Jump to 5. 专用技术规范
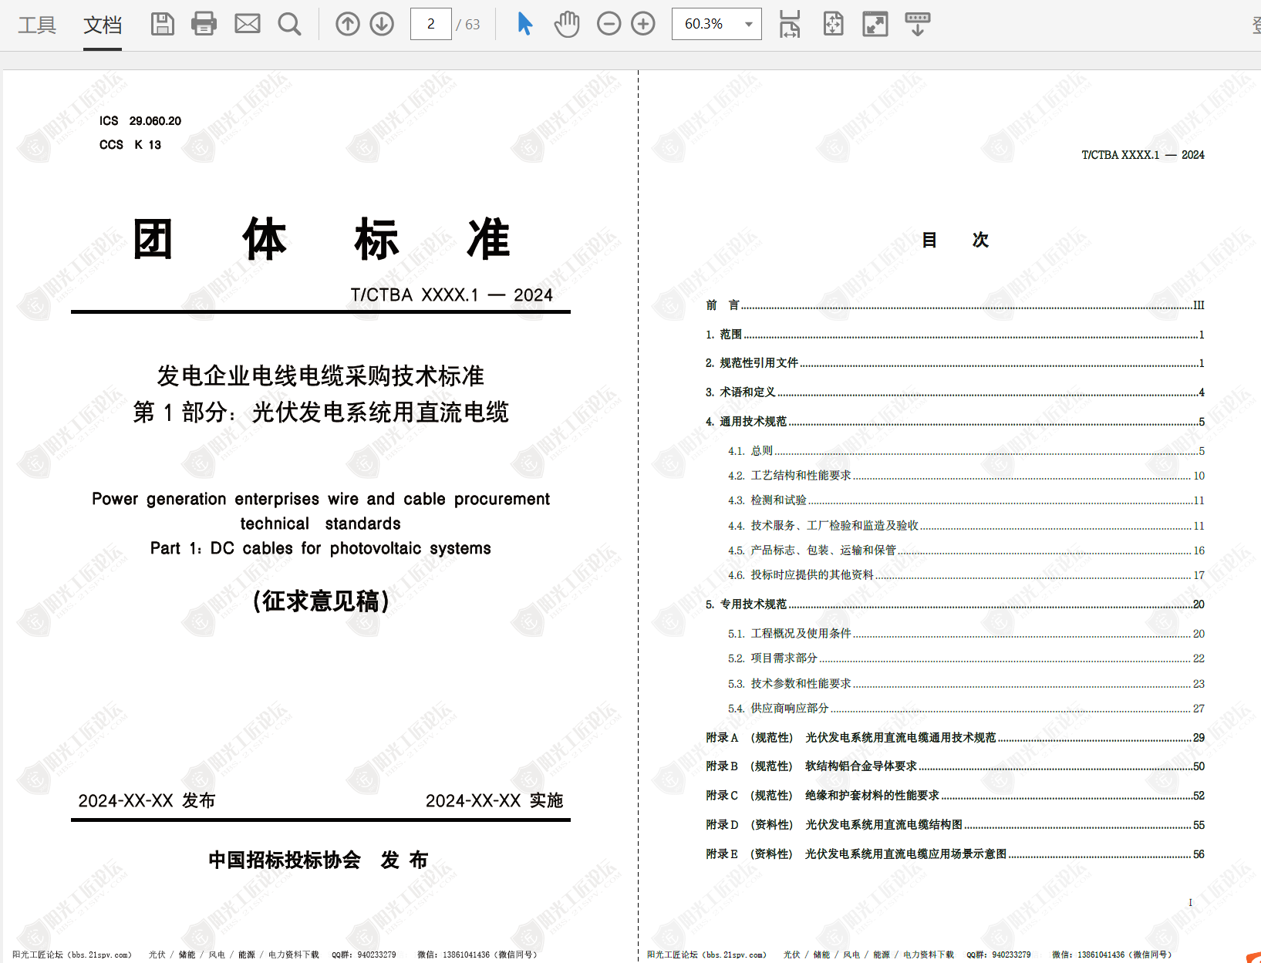The image size is (1261, 963). point(955,604)
